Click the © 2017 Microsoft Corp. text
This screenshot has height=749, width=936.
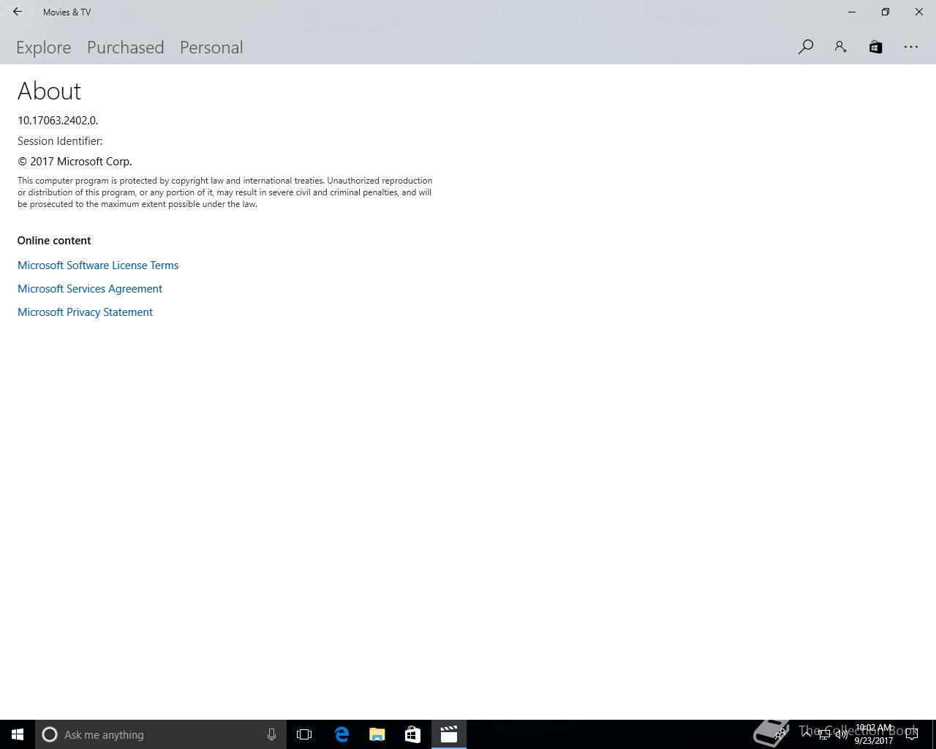point(75,162)
